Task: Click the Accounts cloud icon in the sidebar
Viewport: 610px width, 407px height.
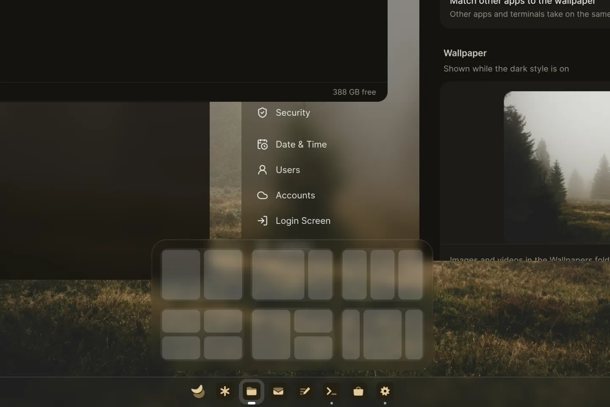Action: tap(262, 195)
